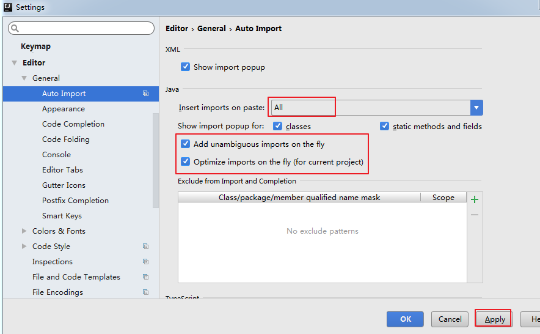Click the IntelliJ logo icon in the title bar
The image size is (540, 334).
[x=7, y=7]
